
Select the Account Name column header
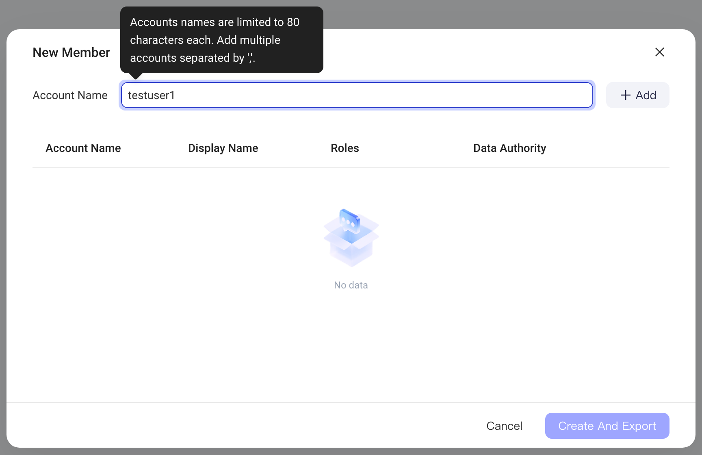point(83,148)
